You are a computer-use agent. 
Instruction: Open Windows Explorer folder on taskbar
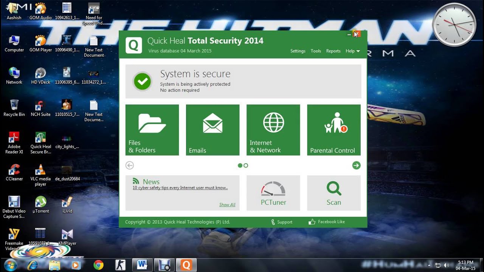[x=54, y=265]
